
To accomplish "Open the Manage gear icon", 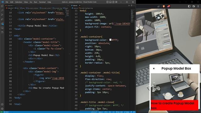I will tap(2, 109).
